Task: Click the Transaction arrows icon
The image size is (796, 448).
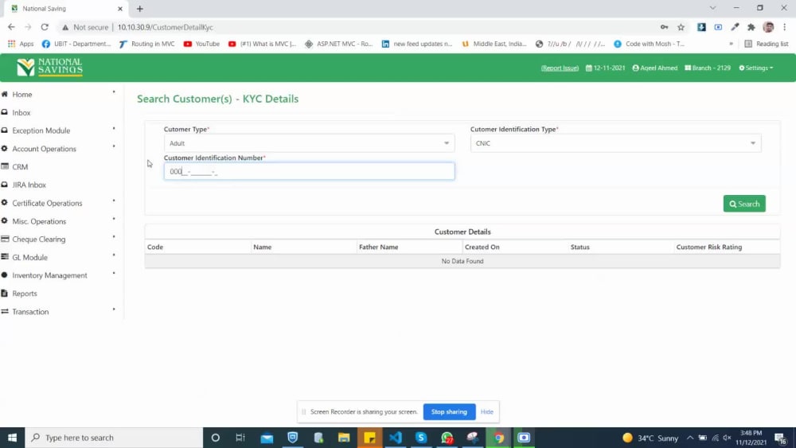Action: 5,311
